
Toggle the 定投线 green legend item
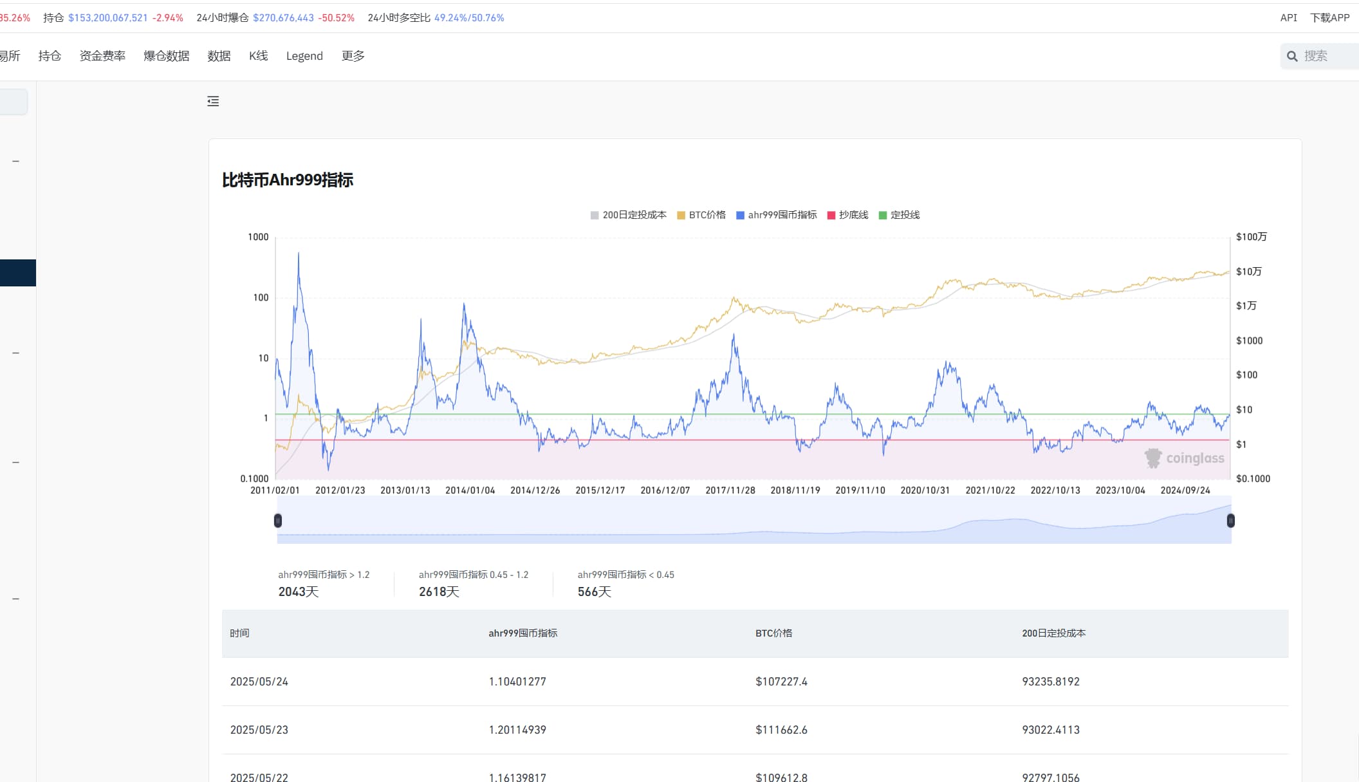(x=899, y=215)
